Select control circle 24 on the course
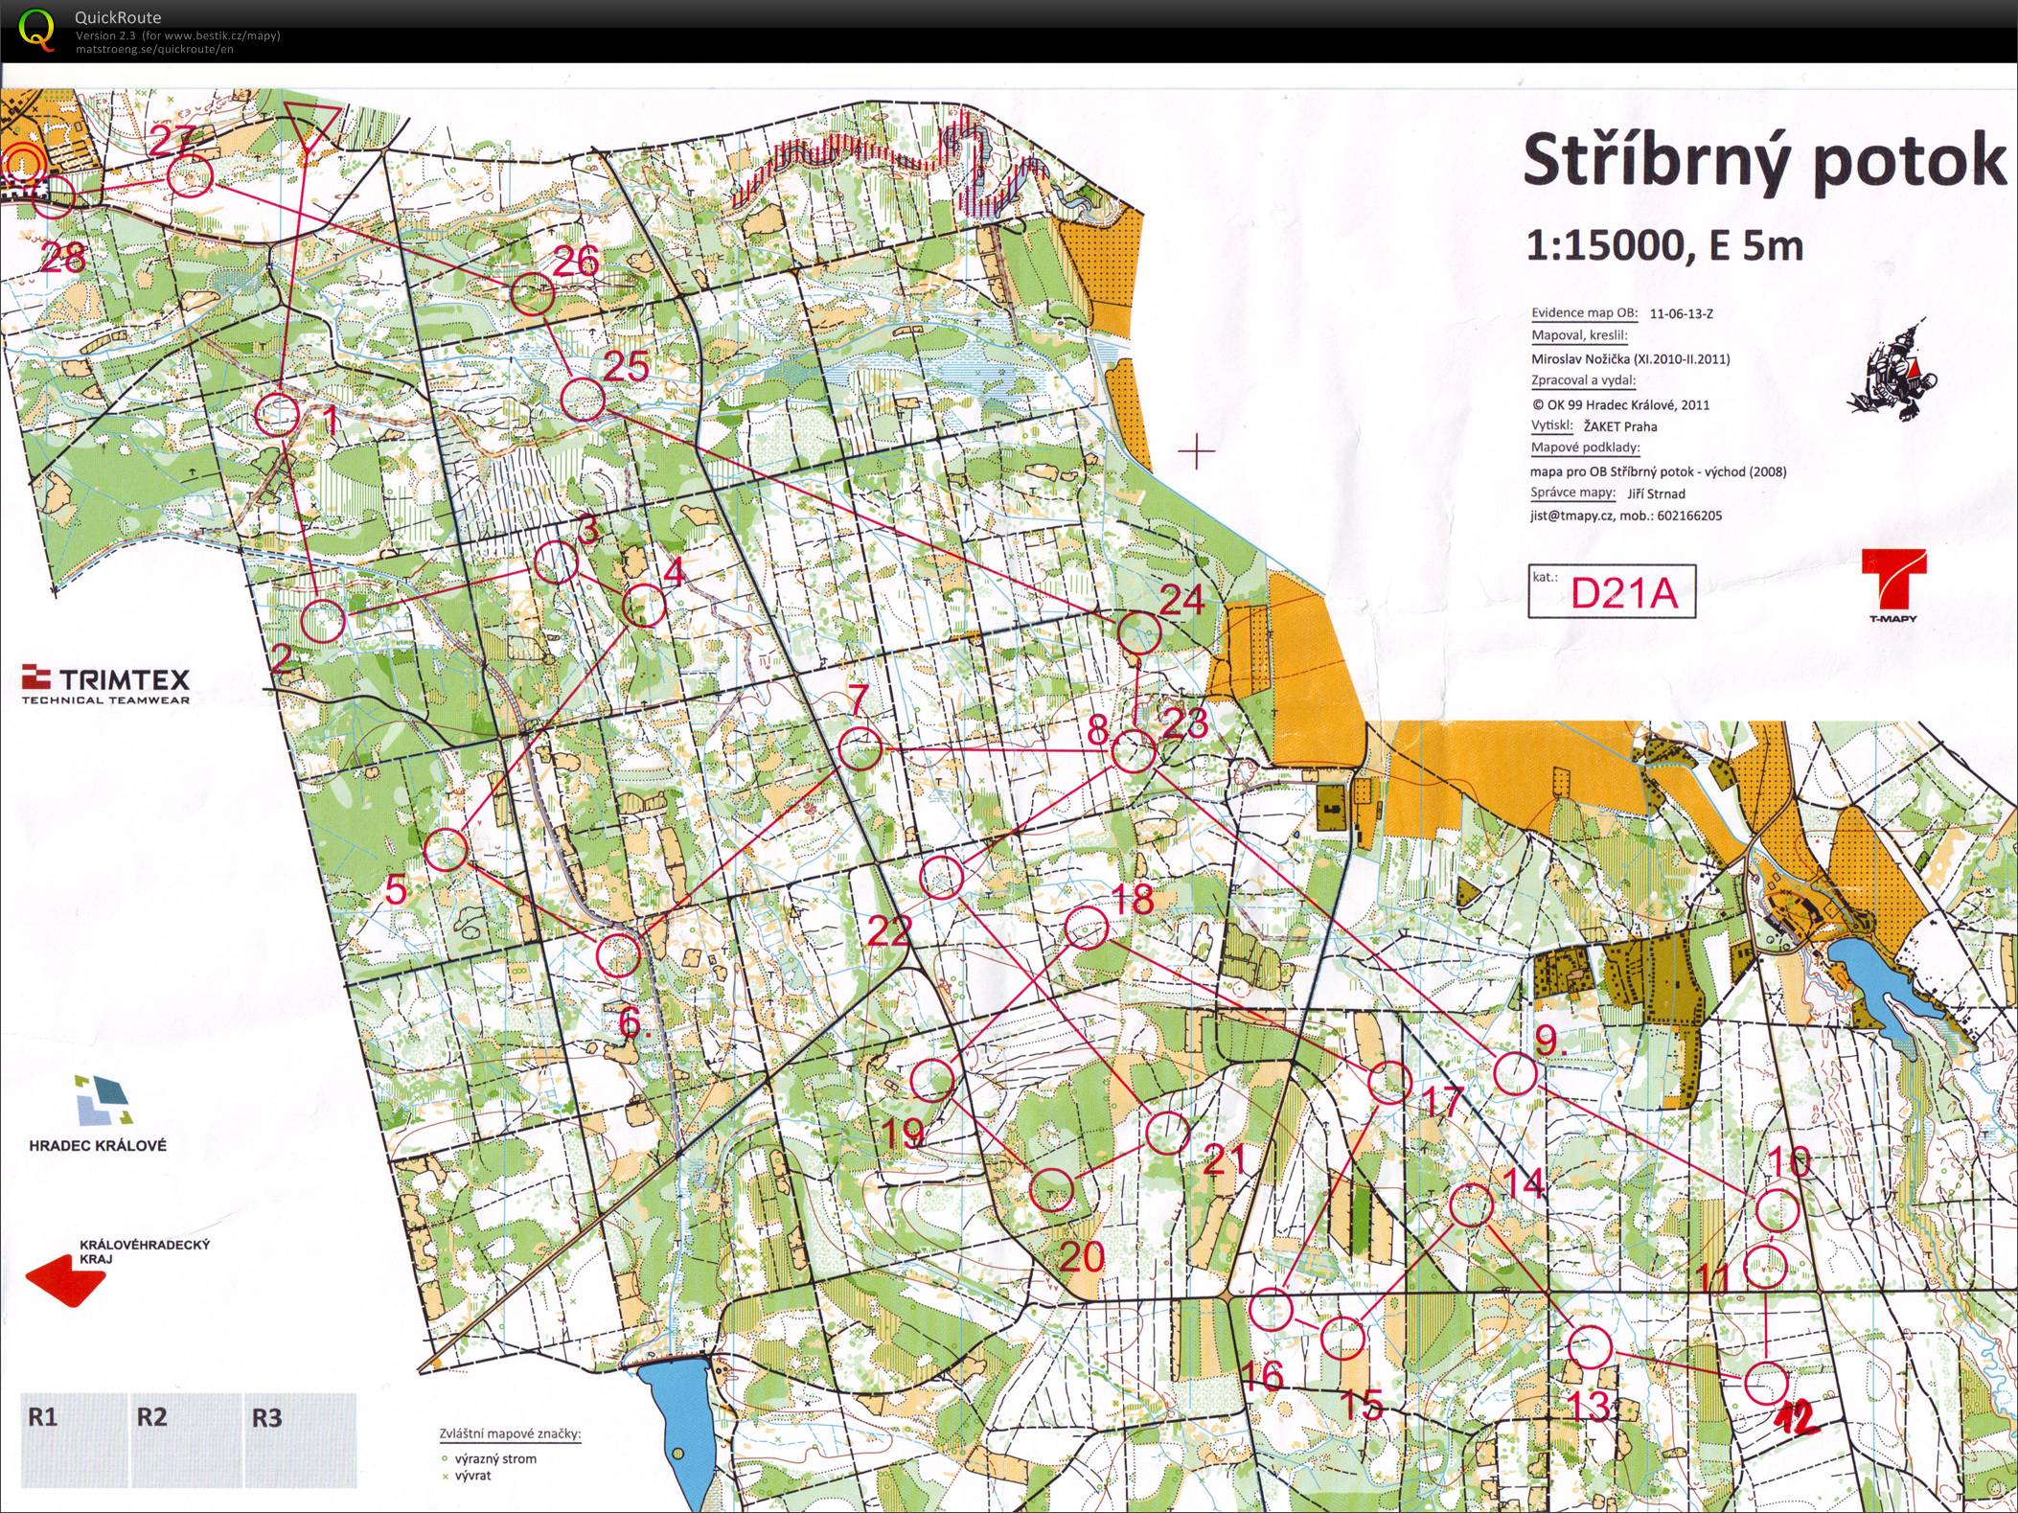Image resolution: width=2018 pixels, height=1513 pixels. 1139,632
